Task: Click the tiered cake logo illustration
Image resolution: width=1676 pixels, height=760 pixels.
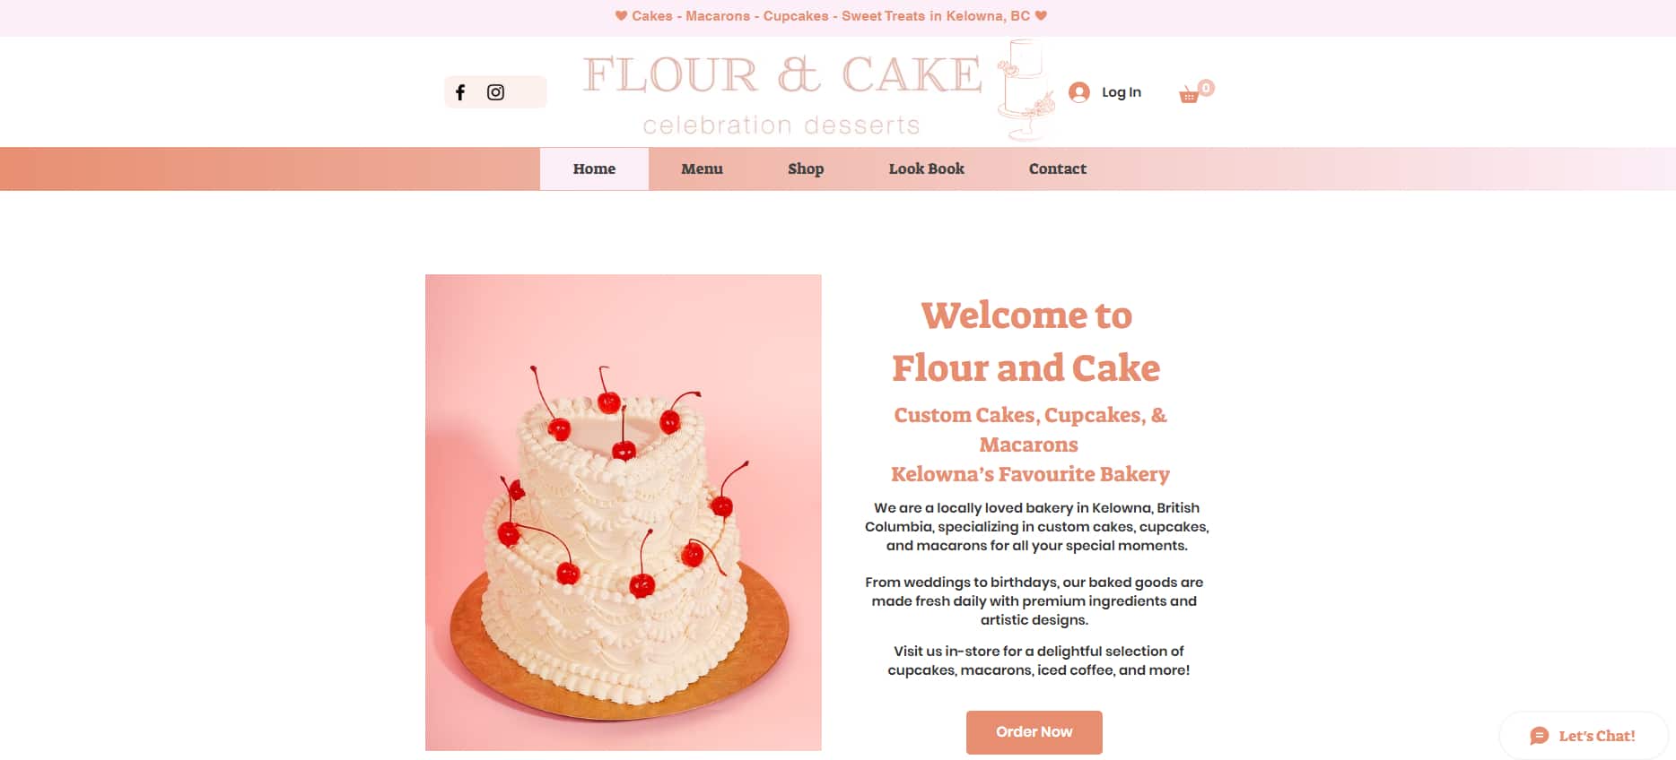Action: point(1025,90)
